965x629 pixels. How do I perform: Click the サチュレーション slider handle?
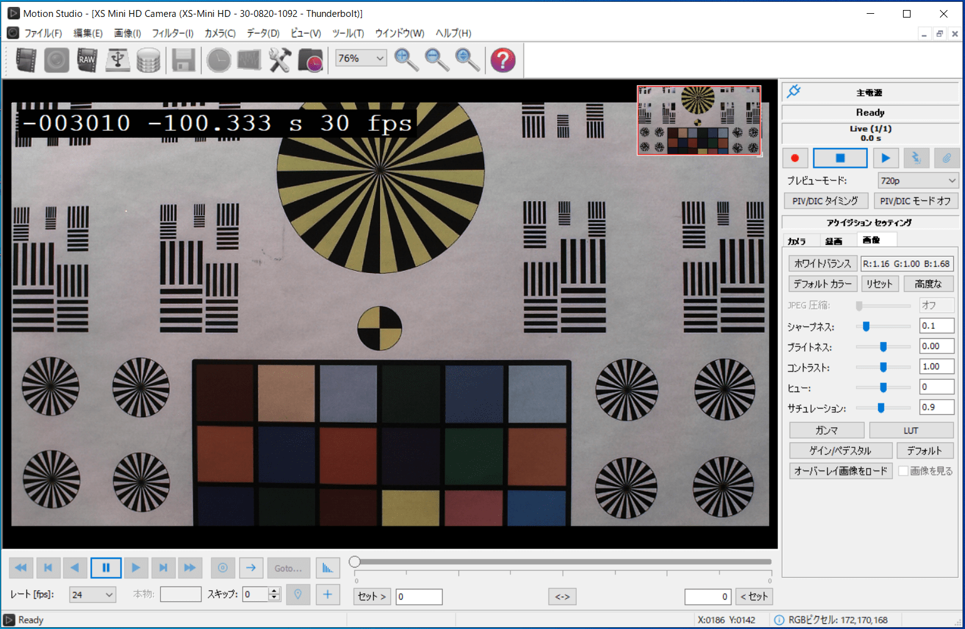[880, 408]
